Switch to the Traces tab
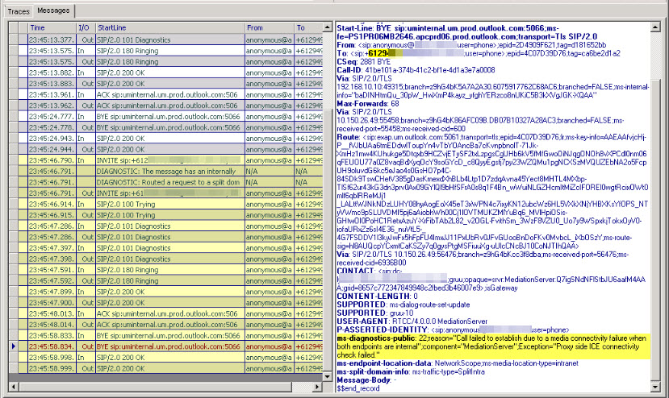Image resolution: width=669 pixels, height=398 pixels. pos(19,11)
